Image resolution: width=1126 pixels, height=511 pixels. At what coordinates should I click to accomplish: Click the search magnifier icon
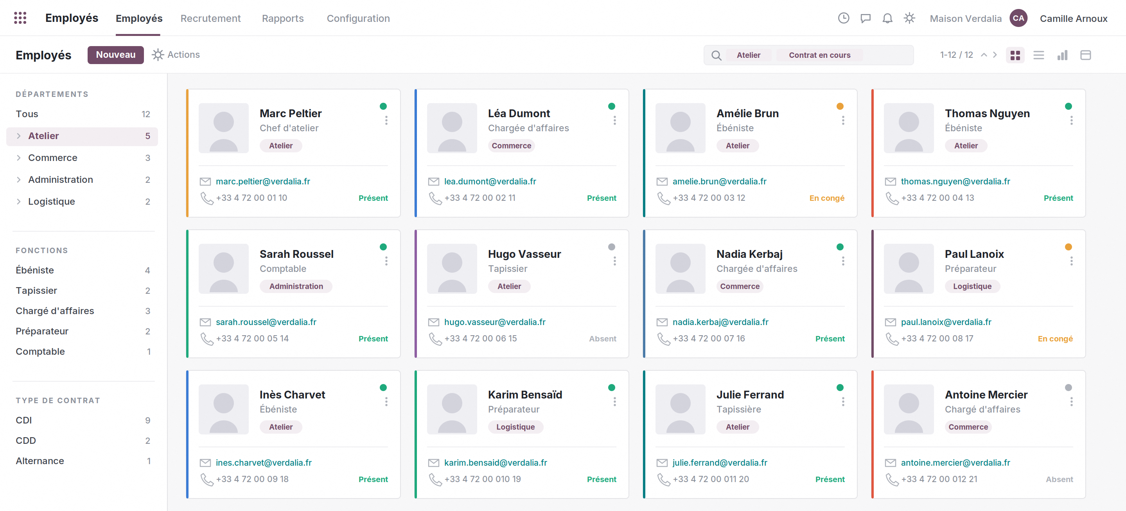click(x=716, y=55)
